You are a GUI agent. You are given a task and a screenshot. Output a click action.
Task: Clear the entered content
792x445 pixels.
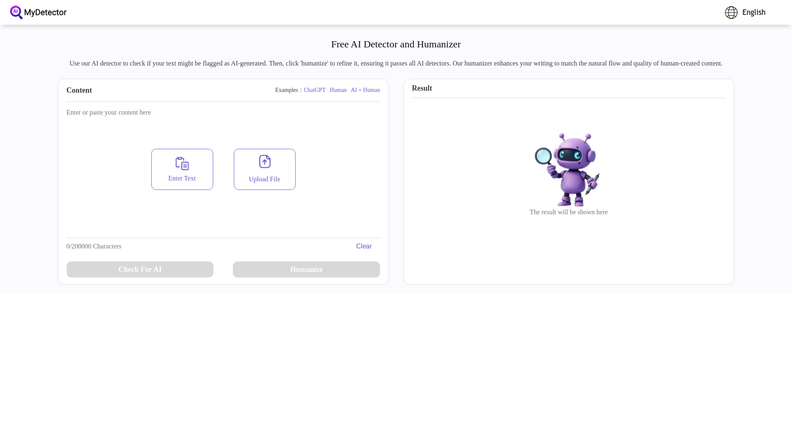point(363,246)
